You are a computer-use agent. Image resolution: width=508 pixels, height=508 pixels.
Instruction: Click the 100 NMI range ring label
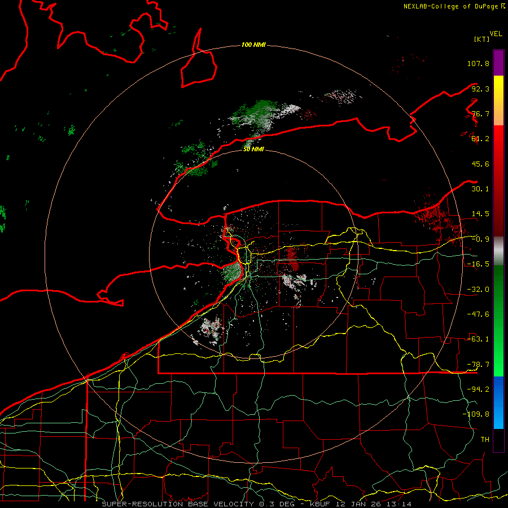point(253,45)
